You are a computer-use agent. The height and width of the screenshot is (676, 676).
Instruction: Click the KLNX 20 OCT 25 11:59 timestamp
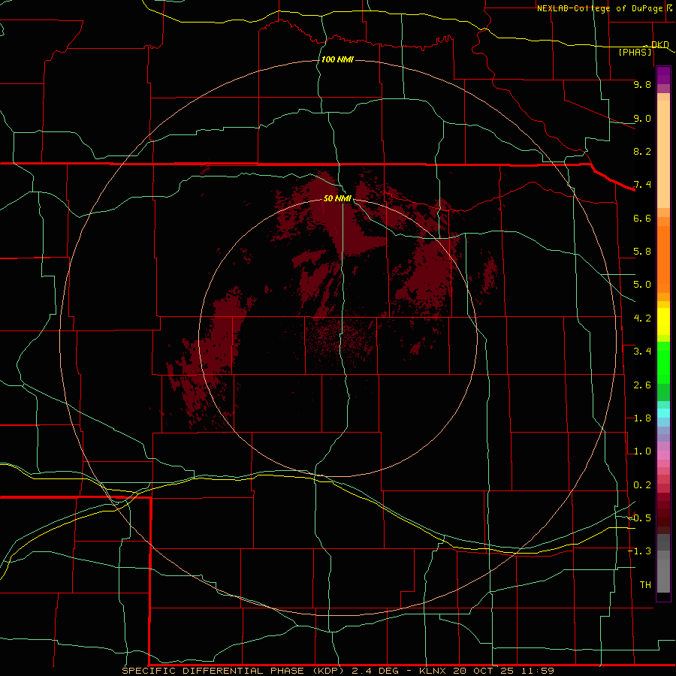point(486,671)
